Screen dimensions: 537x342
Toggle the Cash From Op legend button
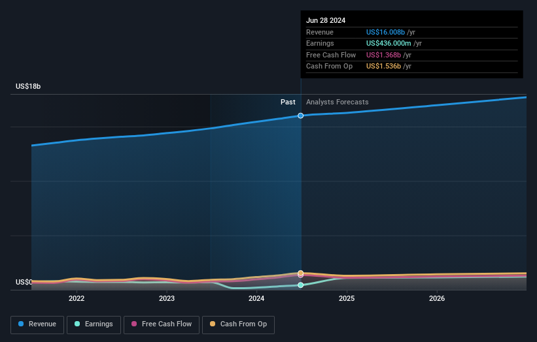coord(238,324)
